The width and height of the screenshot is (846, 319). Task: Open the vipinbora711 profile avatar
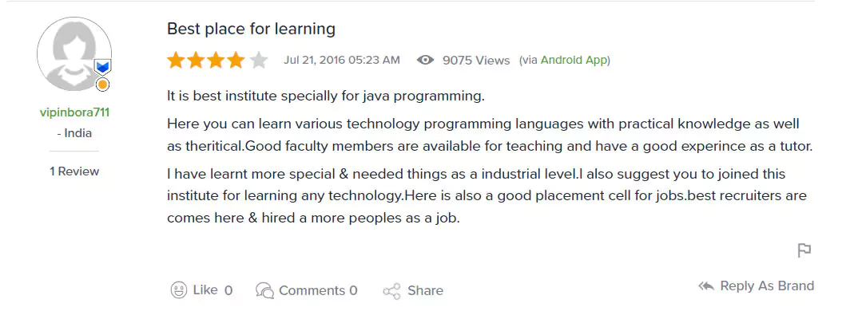[x=73, y=54]
